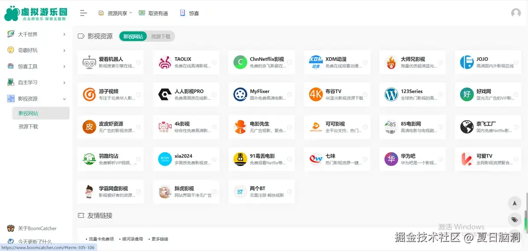Open the 银河录像局 friend link
This screenshot has height=251, width=528.
tap(132, 239)
